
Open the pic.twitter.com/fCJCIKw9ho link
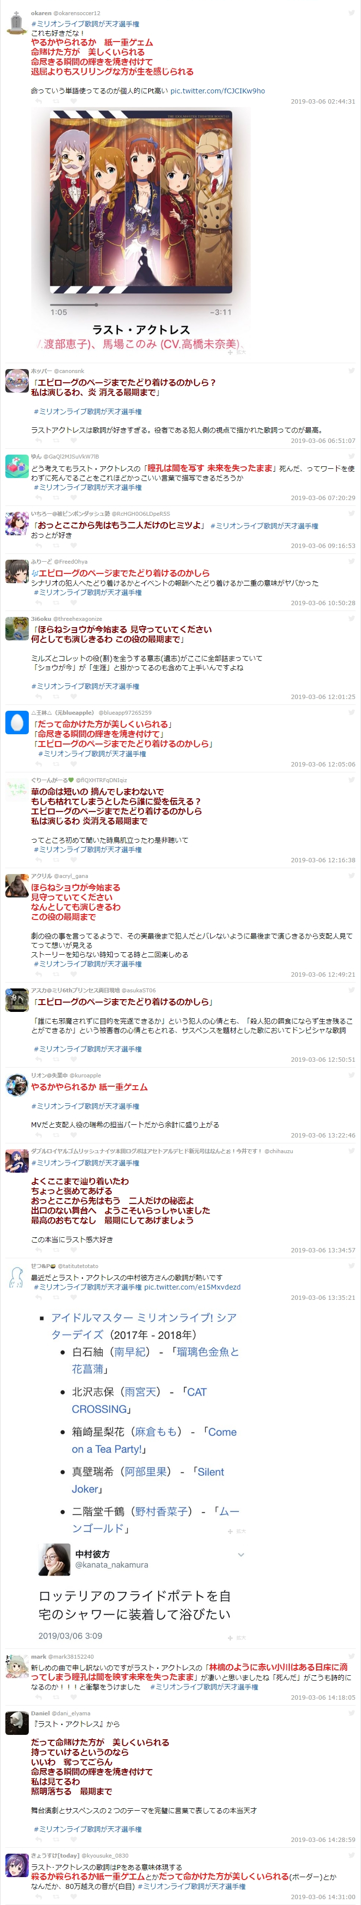(218, 91)
